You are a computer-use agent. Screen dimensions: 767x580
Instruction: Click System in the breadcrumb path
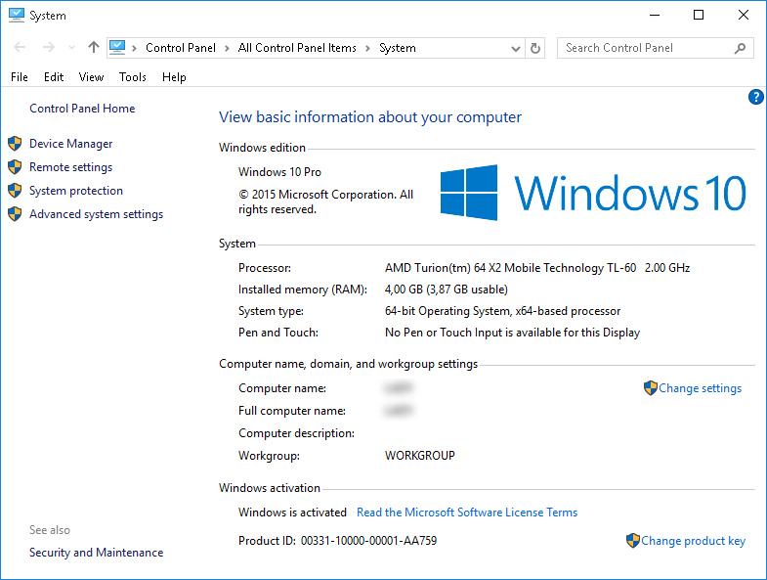398,48
